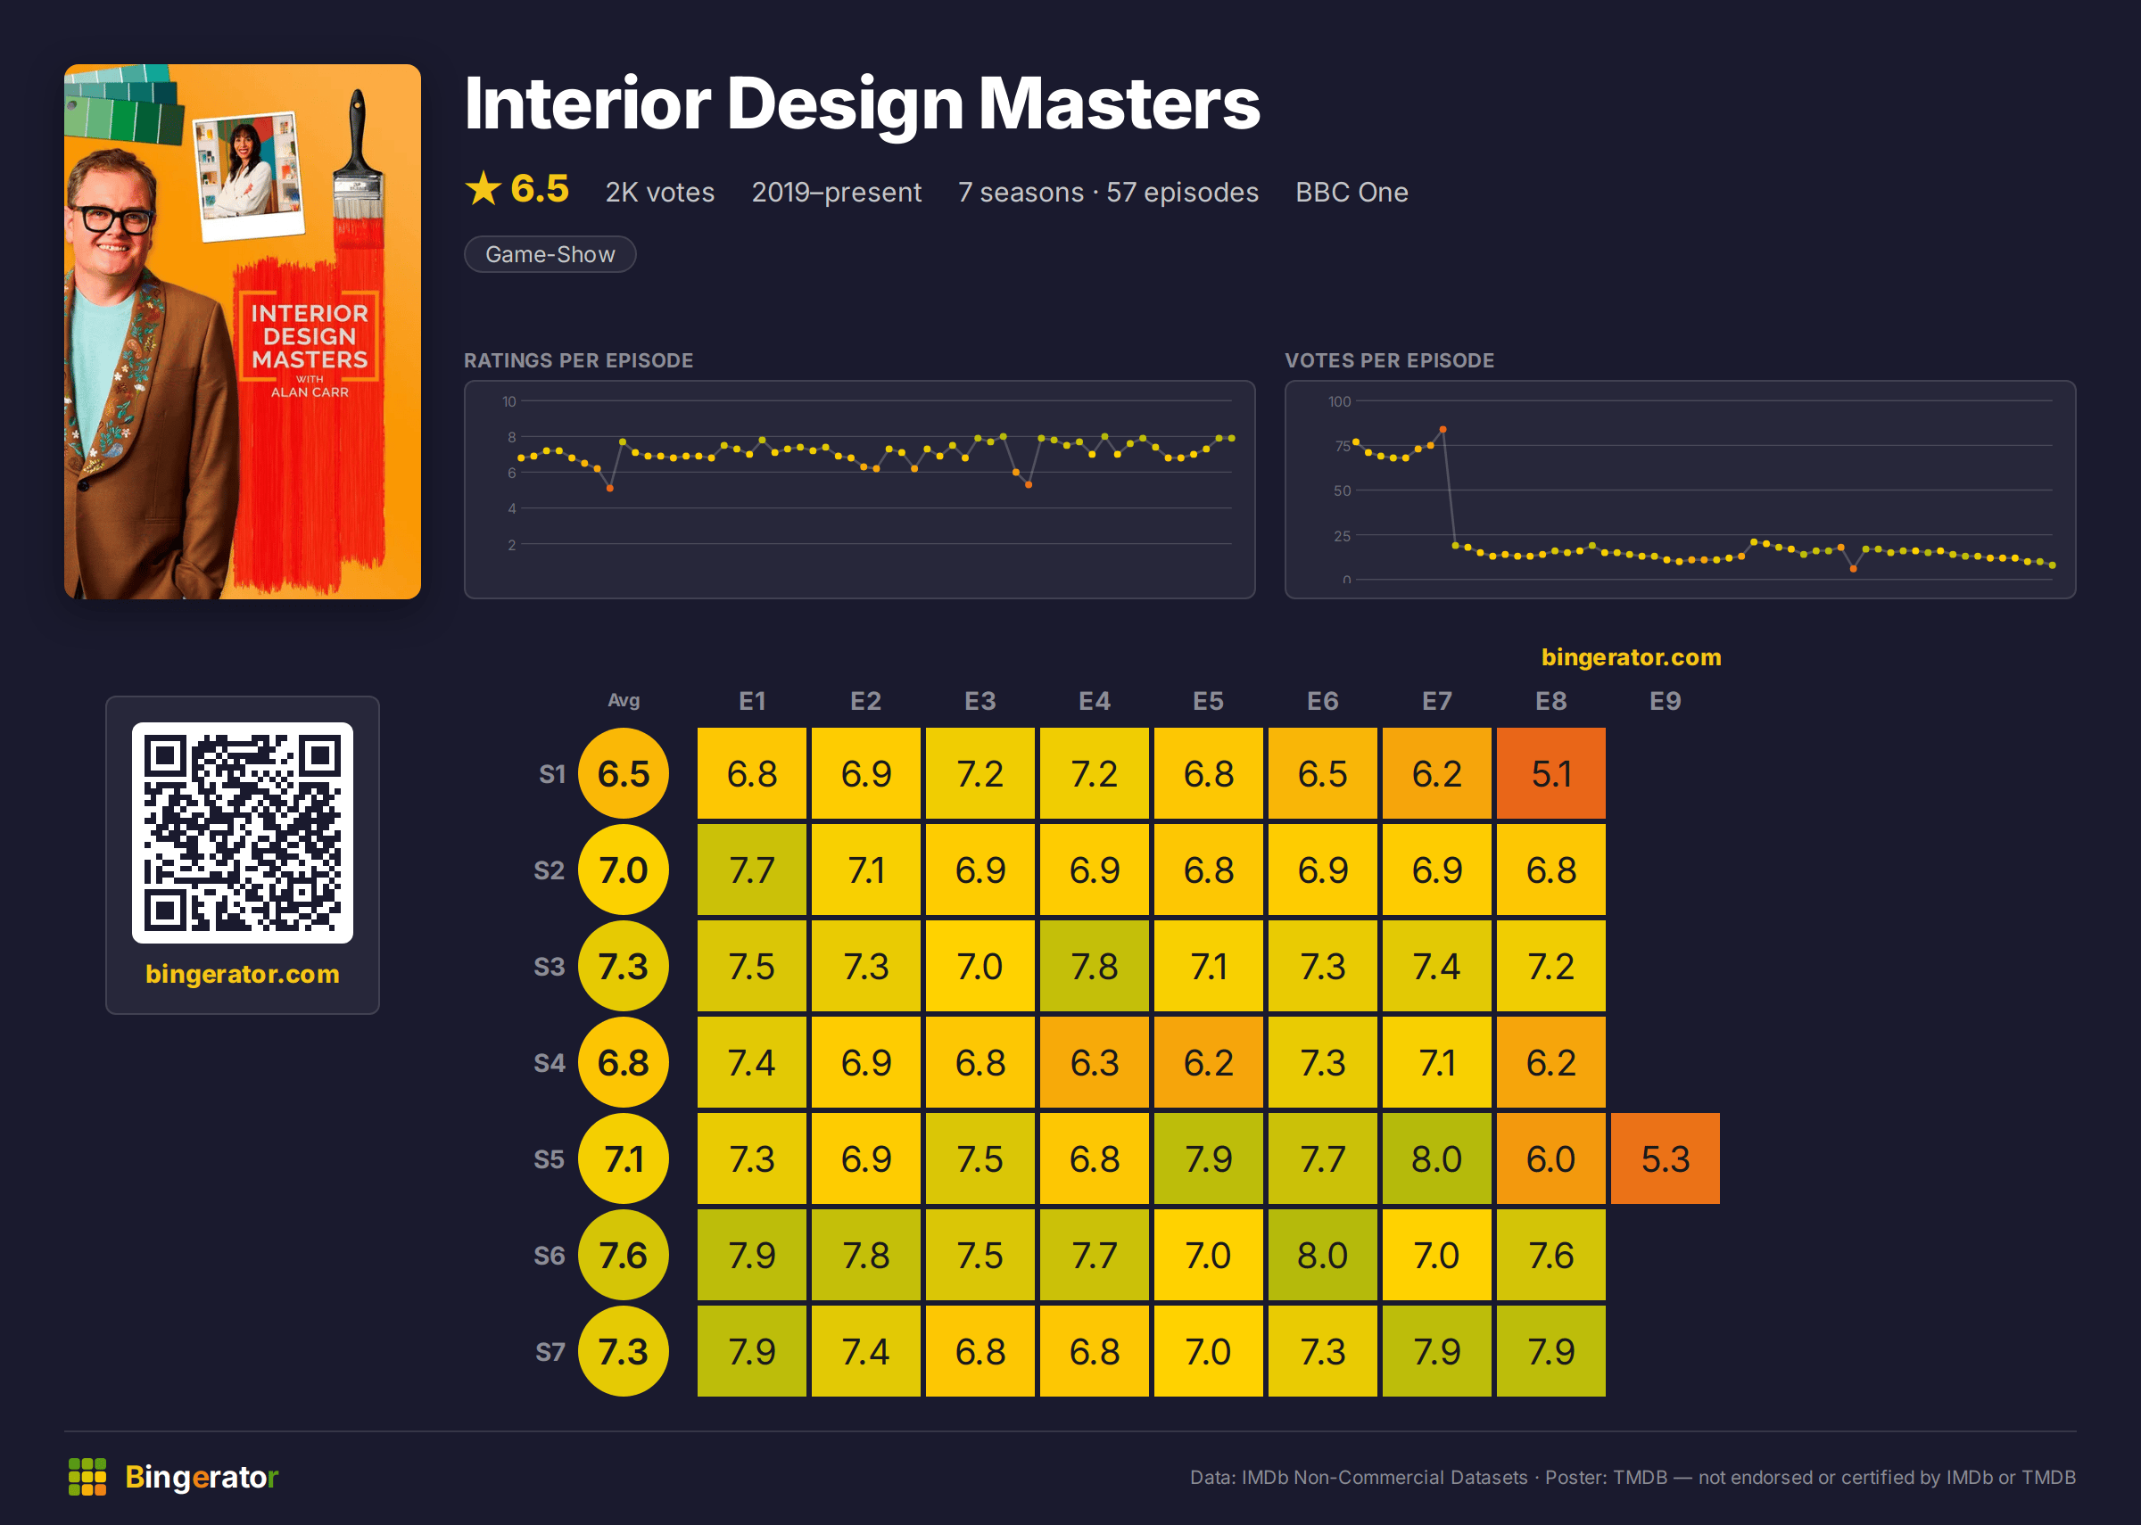Open the Interior Design Masters poster
Screen dimensions: 2141x1525
[x=243, y=331]
